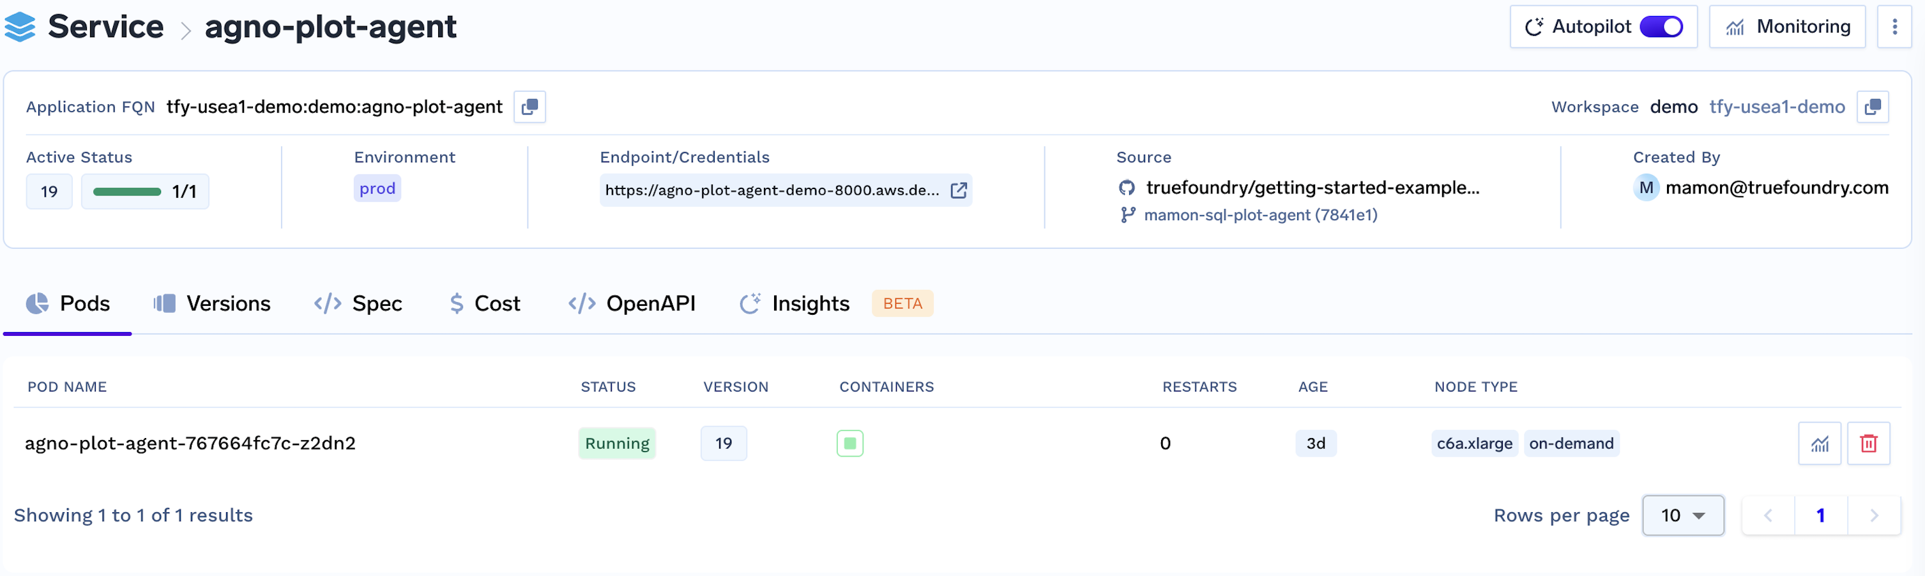The width and height of the screenshot is (1925, 576).
Task: Open the Cost tab
Action: coord(484,304)
